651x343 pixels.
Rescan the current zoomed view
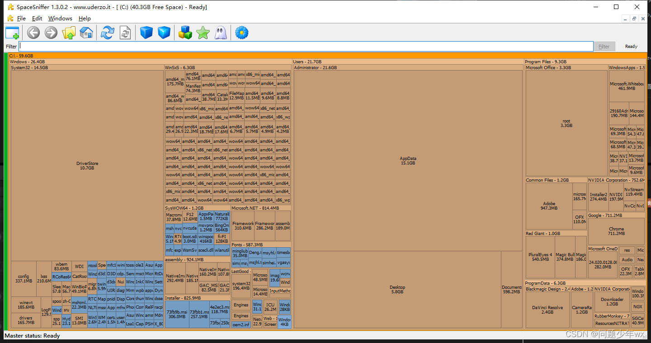125,33
